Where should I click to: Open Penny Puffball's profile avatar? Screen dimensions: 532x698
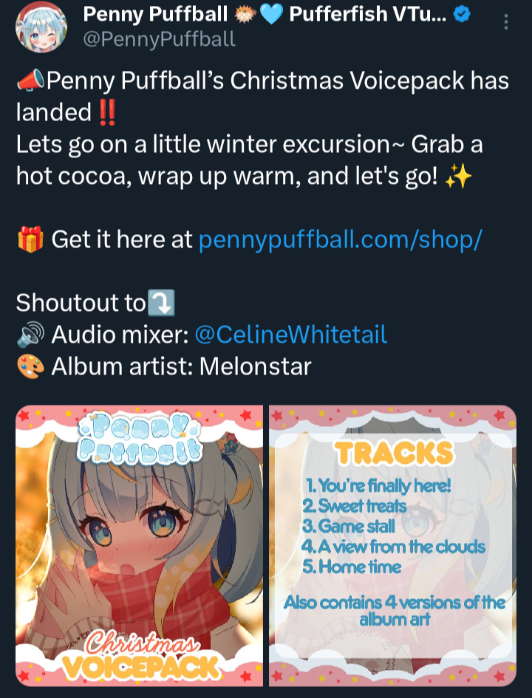pos(41,27)
